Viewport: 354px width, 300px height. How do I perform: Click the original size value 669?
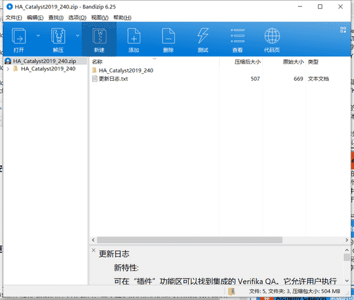pyautogui.click(x=298, y=79)
